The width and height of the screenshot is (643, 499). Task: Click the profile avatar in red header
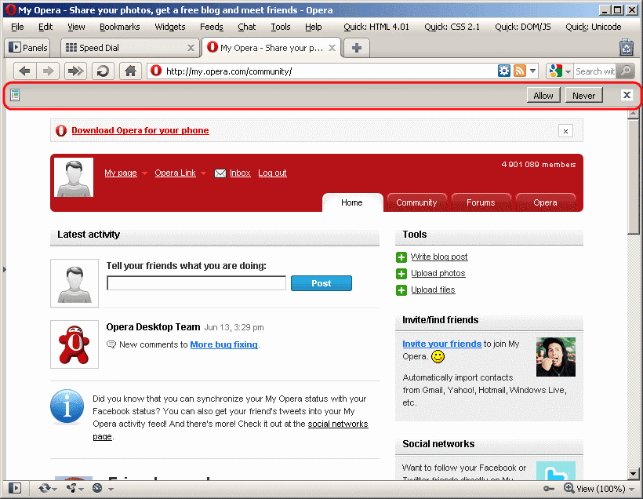click(74, 177)
